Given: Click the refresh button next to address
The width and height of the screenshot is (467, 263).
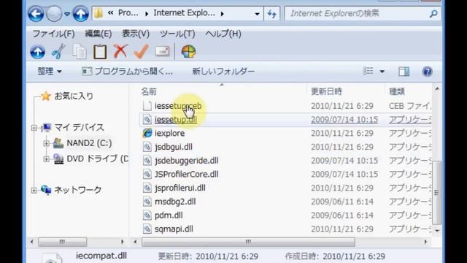Looking at the screenshot, I should [272, 14].
